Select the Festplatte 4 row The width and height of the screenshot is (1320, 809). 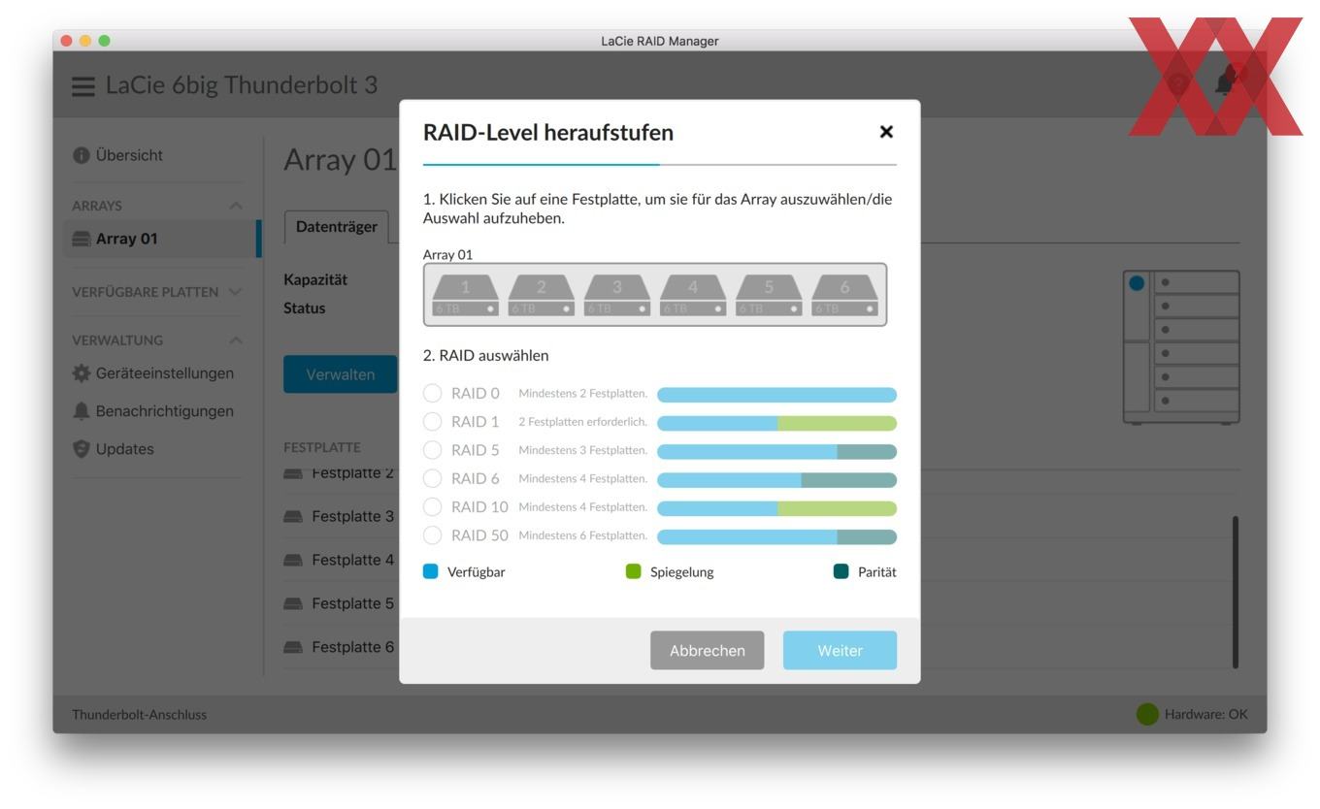[341, 560]
